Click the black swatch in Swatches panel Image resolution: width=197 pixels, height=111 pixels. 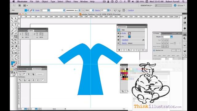click(x=127, y=69)
